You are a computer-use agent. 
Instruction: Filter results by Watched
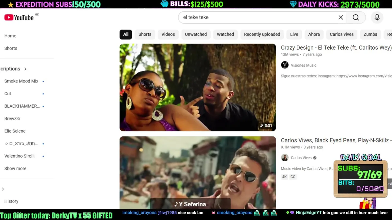pyautogui.click(x=225, y=34)
